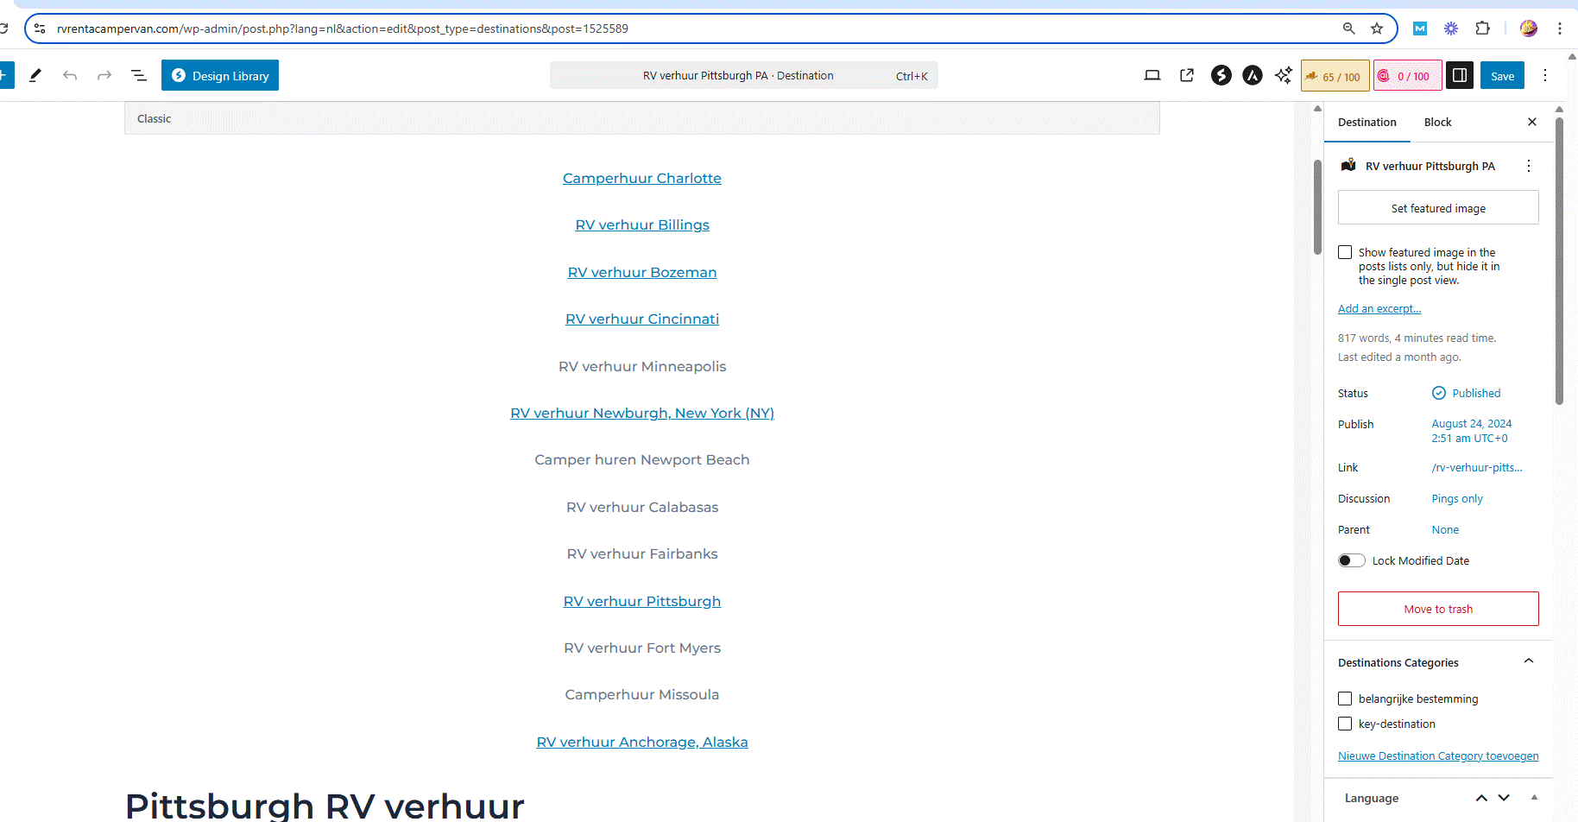Toggle the settings sidebar panel icon

point(1460,75)
